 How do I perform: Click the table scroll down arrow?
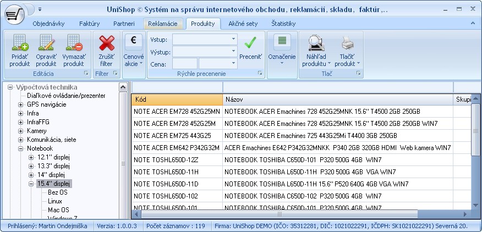click(x=475, y=206)
